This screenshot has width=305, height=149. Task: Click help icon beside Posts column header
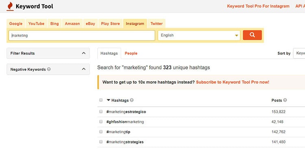tap(285, 100)
